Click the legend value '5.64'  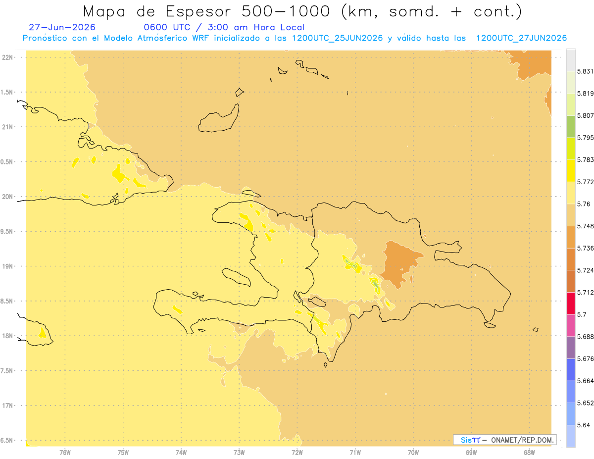pos(583,425)
